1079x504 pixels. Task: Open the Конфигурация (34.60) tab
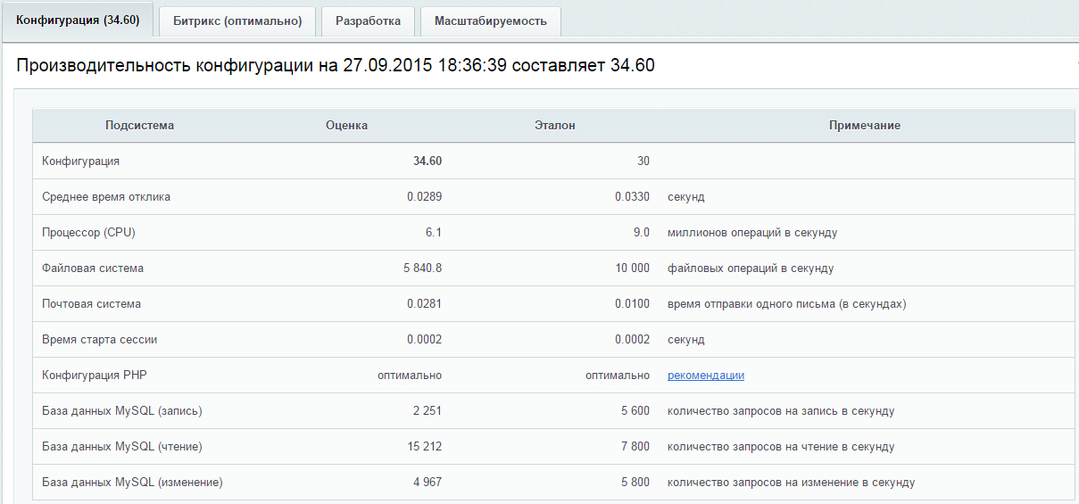pos(78,21)
